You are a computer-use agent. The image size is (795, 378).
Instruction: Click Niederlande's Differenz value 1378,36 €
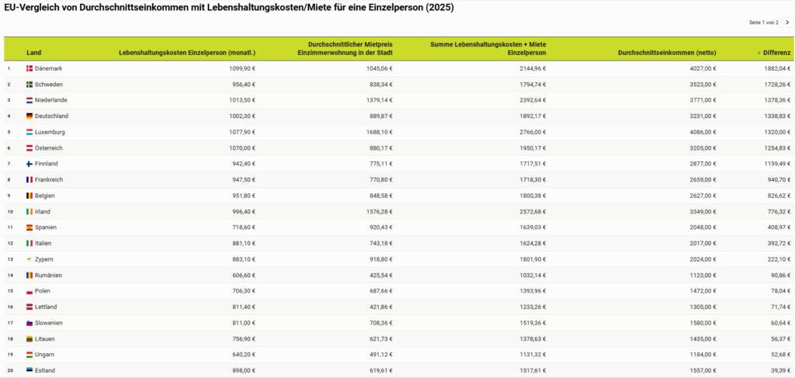tap(773, 100)
